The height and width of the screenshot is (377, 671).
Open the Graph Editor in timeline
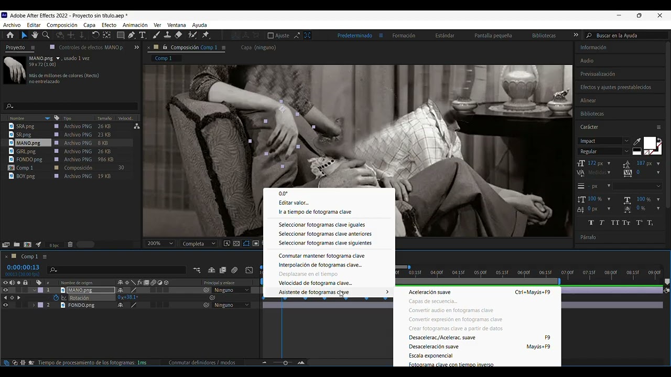249,270
